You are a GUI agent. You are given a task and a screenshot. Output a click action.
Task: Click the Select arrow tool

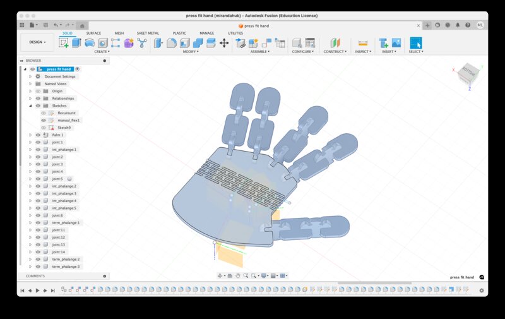pos(416,43)
